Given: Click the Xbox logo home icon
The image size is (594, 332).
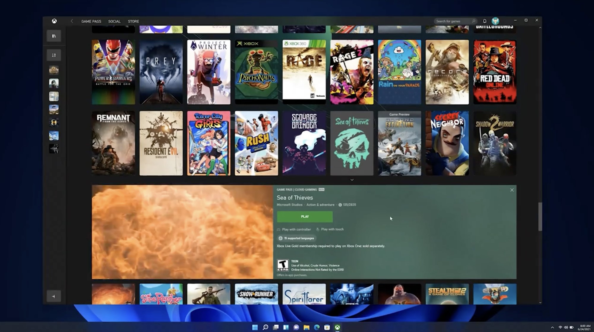Looking at the screenshot, I should (x=54, y=21).
